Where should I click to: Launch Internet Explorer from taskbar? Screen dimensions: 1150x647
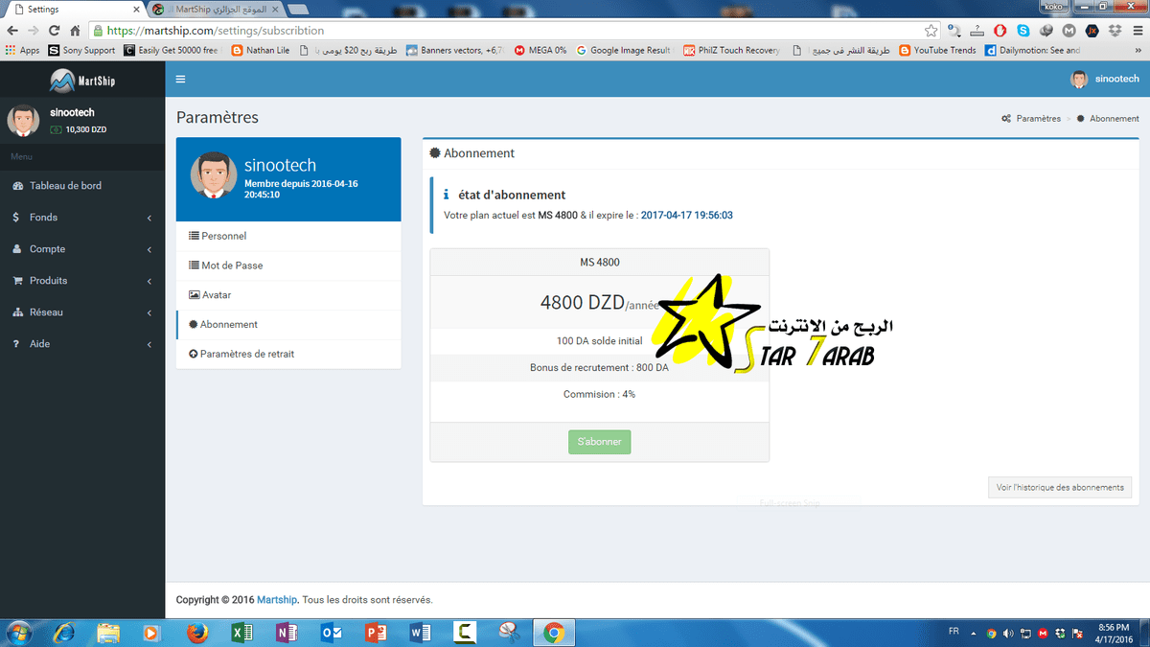click(x=64, y=633)
